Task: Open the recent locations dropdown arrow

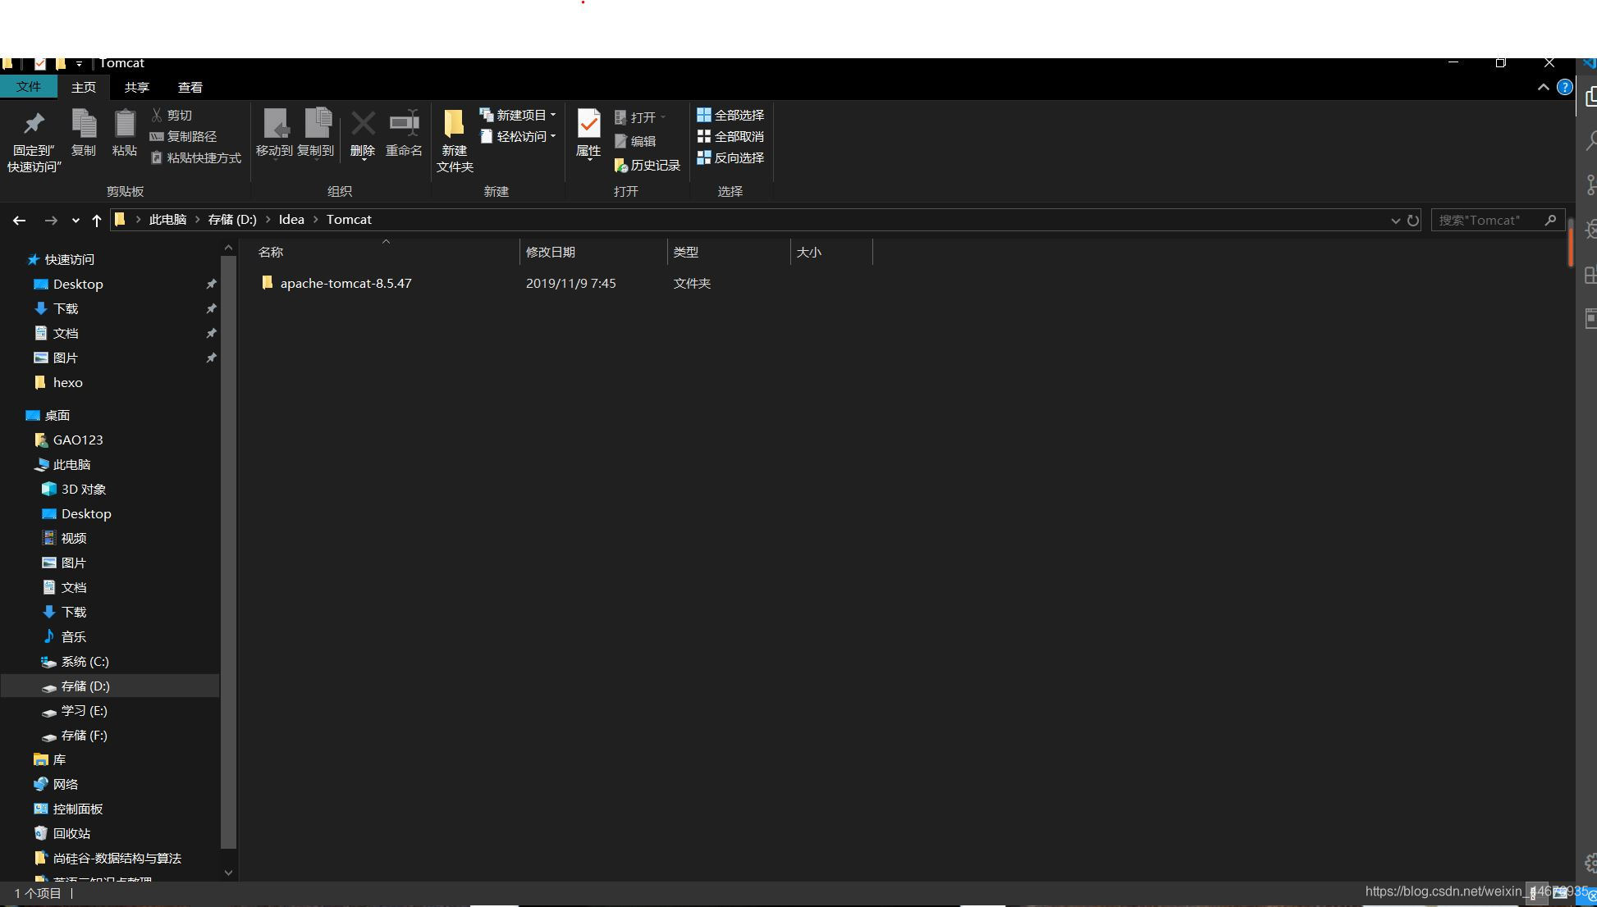Action: coord(76,220)
